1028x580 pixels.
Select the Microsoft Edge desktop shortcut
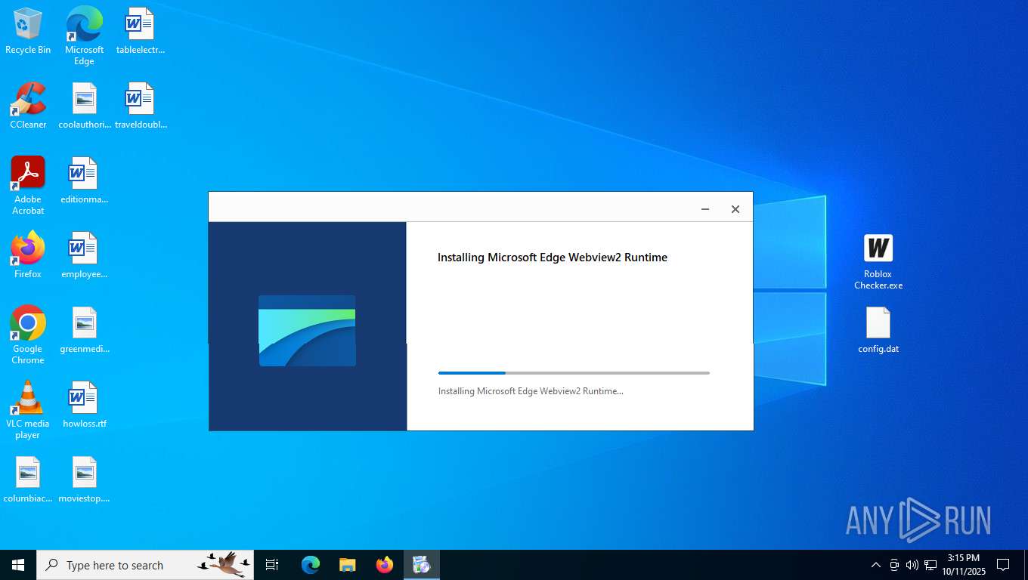pyautogui.click(x=84, y=35)
